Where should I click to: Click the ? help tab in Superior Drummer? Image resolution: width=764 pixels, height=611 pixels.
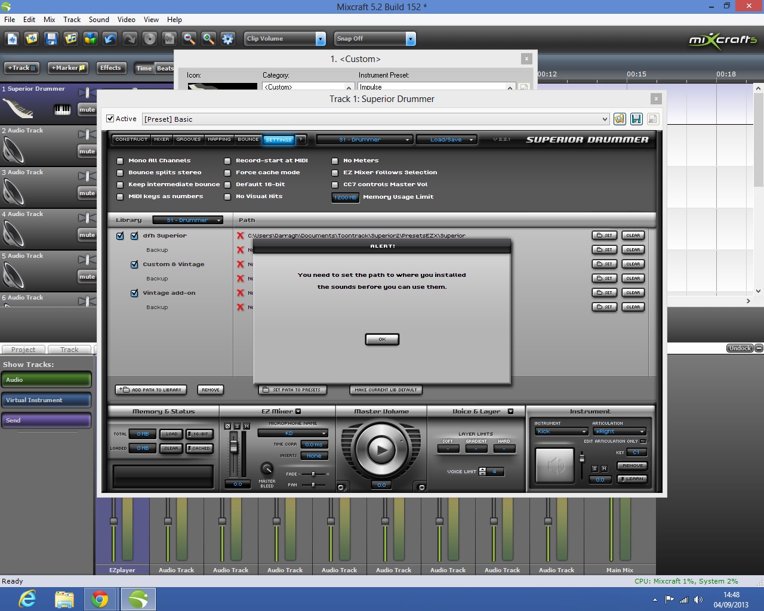click(x=301, y=140)
